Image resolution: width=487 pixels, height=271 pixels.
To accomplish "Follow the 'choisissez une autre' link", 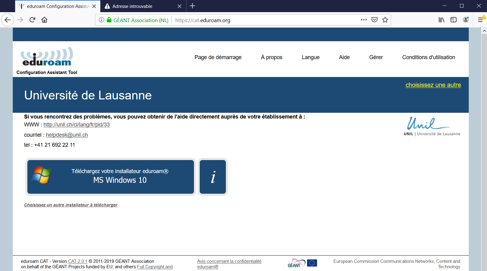I will (x=433, y=85).
